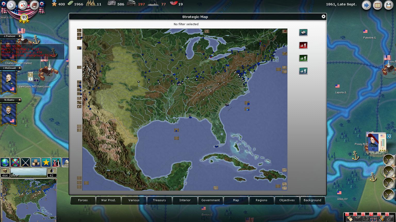Open the playing cards icon in top bar

pyautogui.click(x=23, y=5)
